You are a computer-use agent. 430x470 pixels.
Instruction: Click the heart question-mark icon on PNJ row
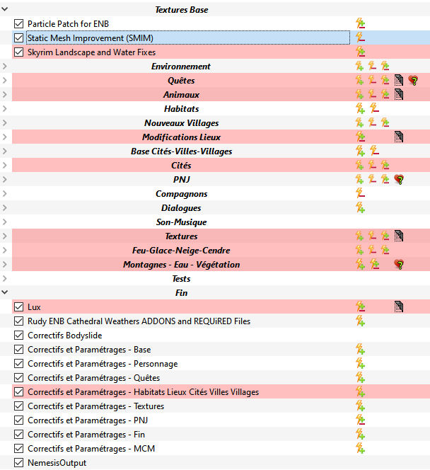pyautogui.click(x=399, y=180)
